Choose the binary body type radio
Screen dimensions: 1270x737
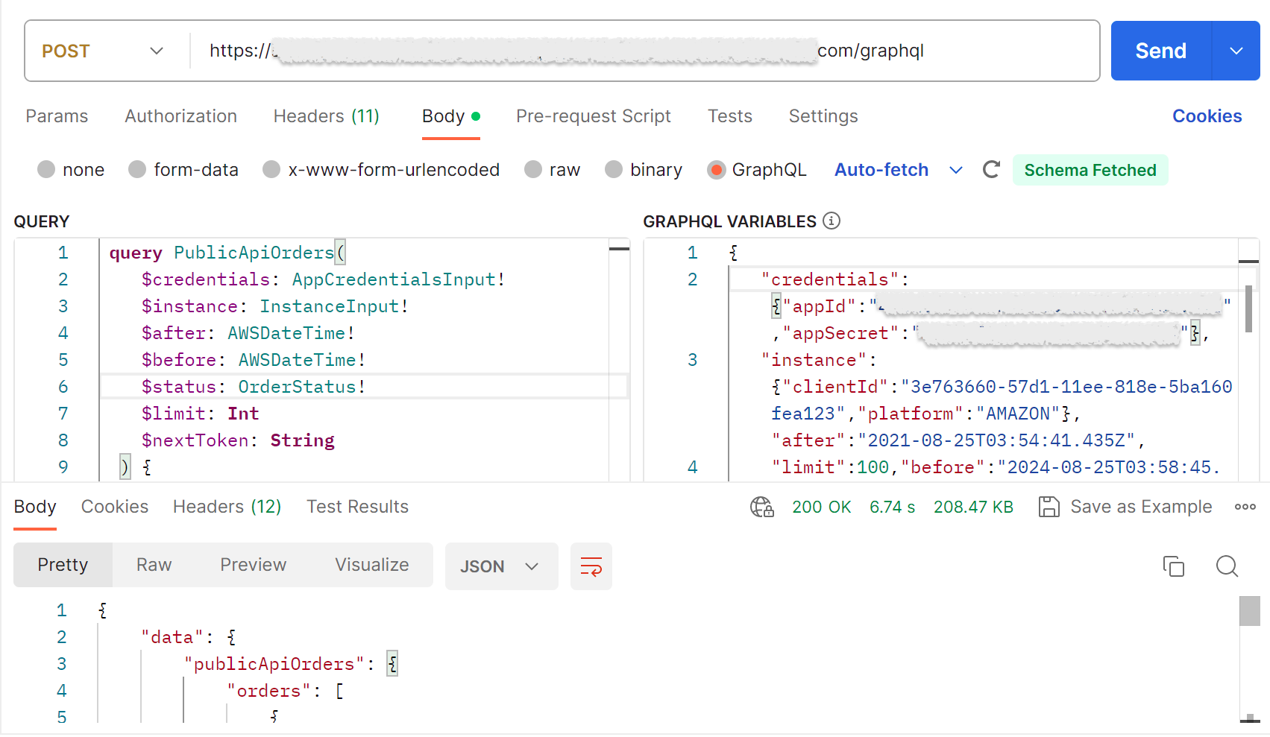[614, 170]
